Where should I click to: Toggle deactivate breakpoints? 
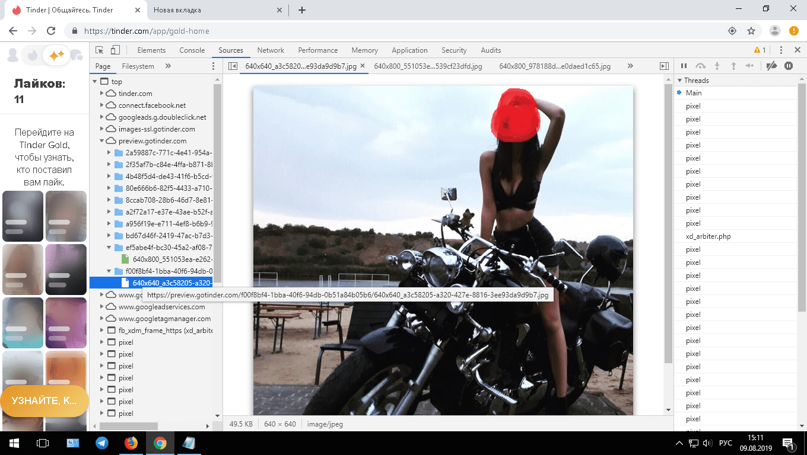point(771,66)
